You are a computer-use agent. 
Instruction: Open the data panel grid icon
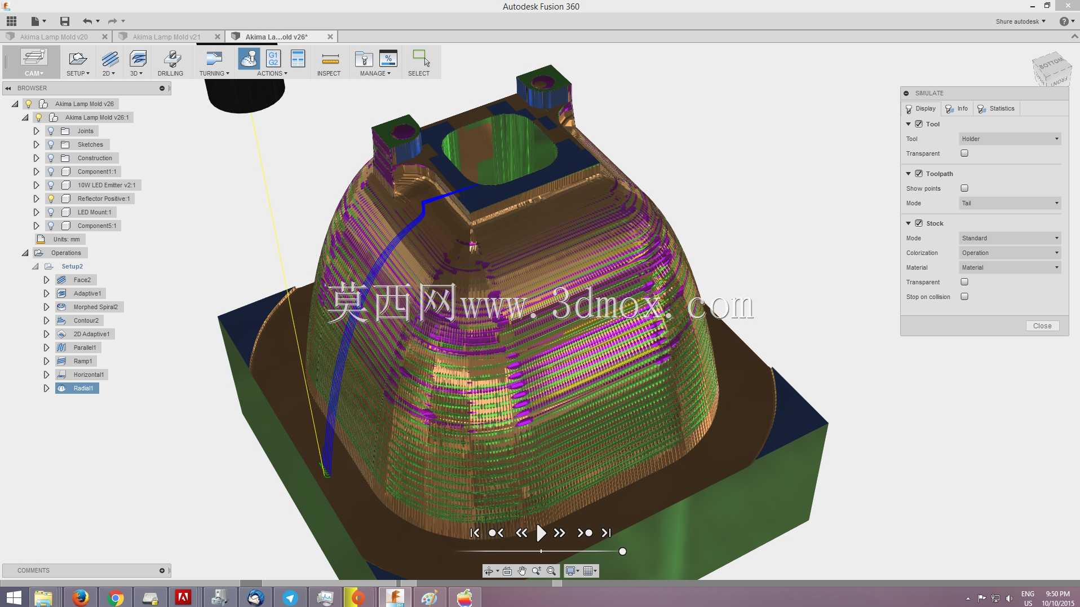pos(12,21)
